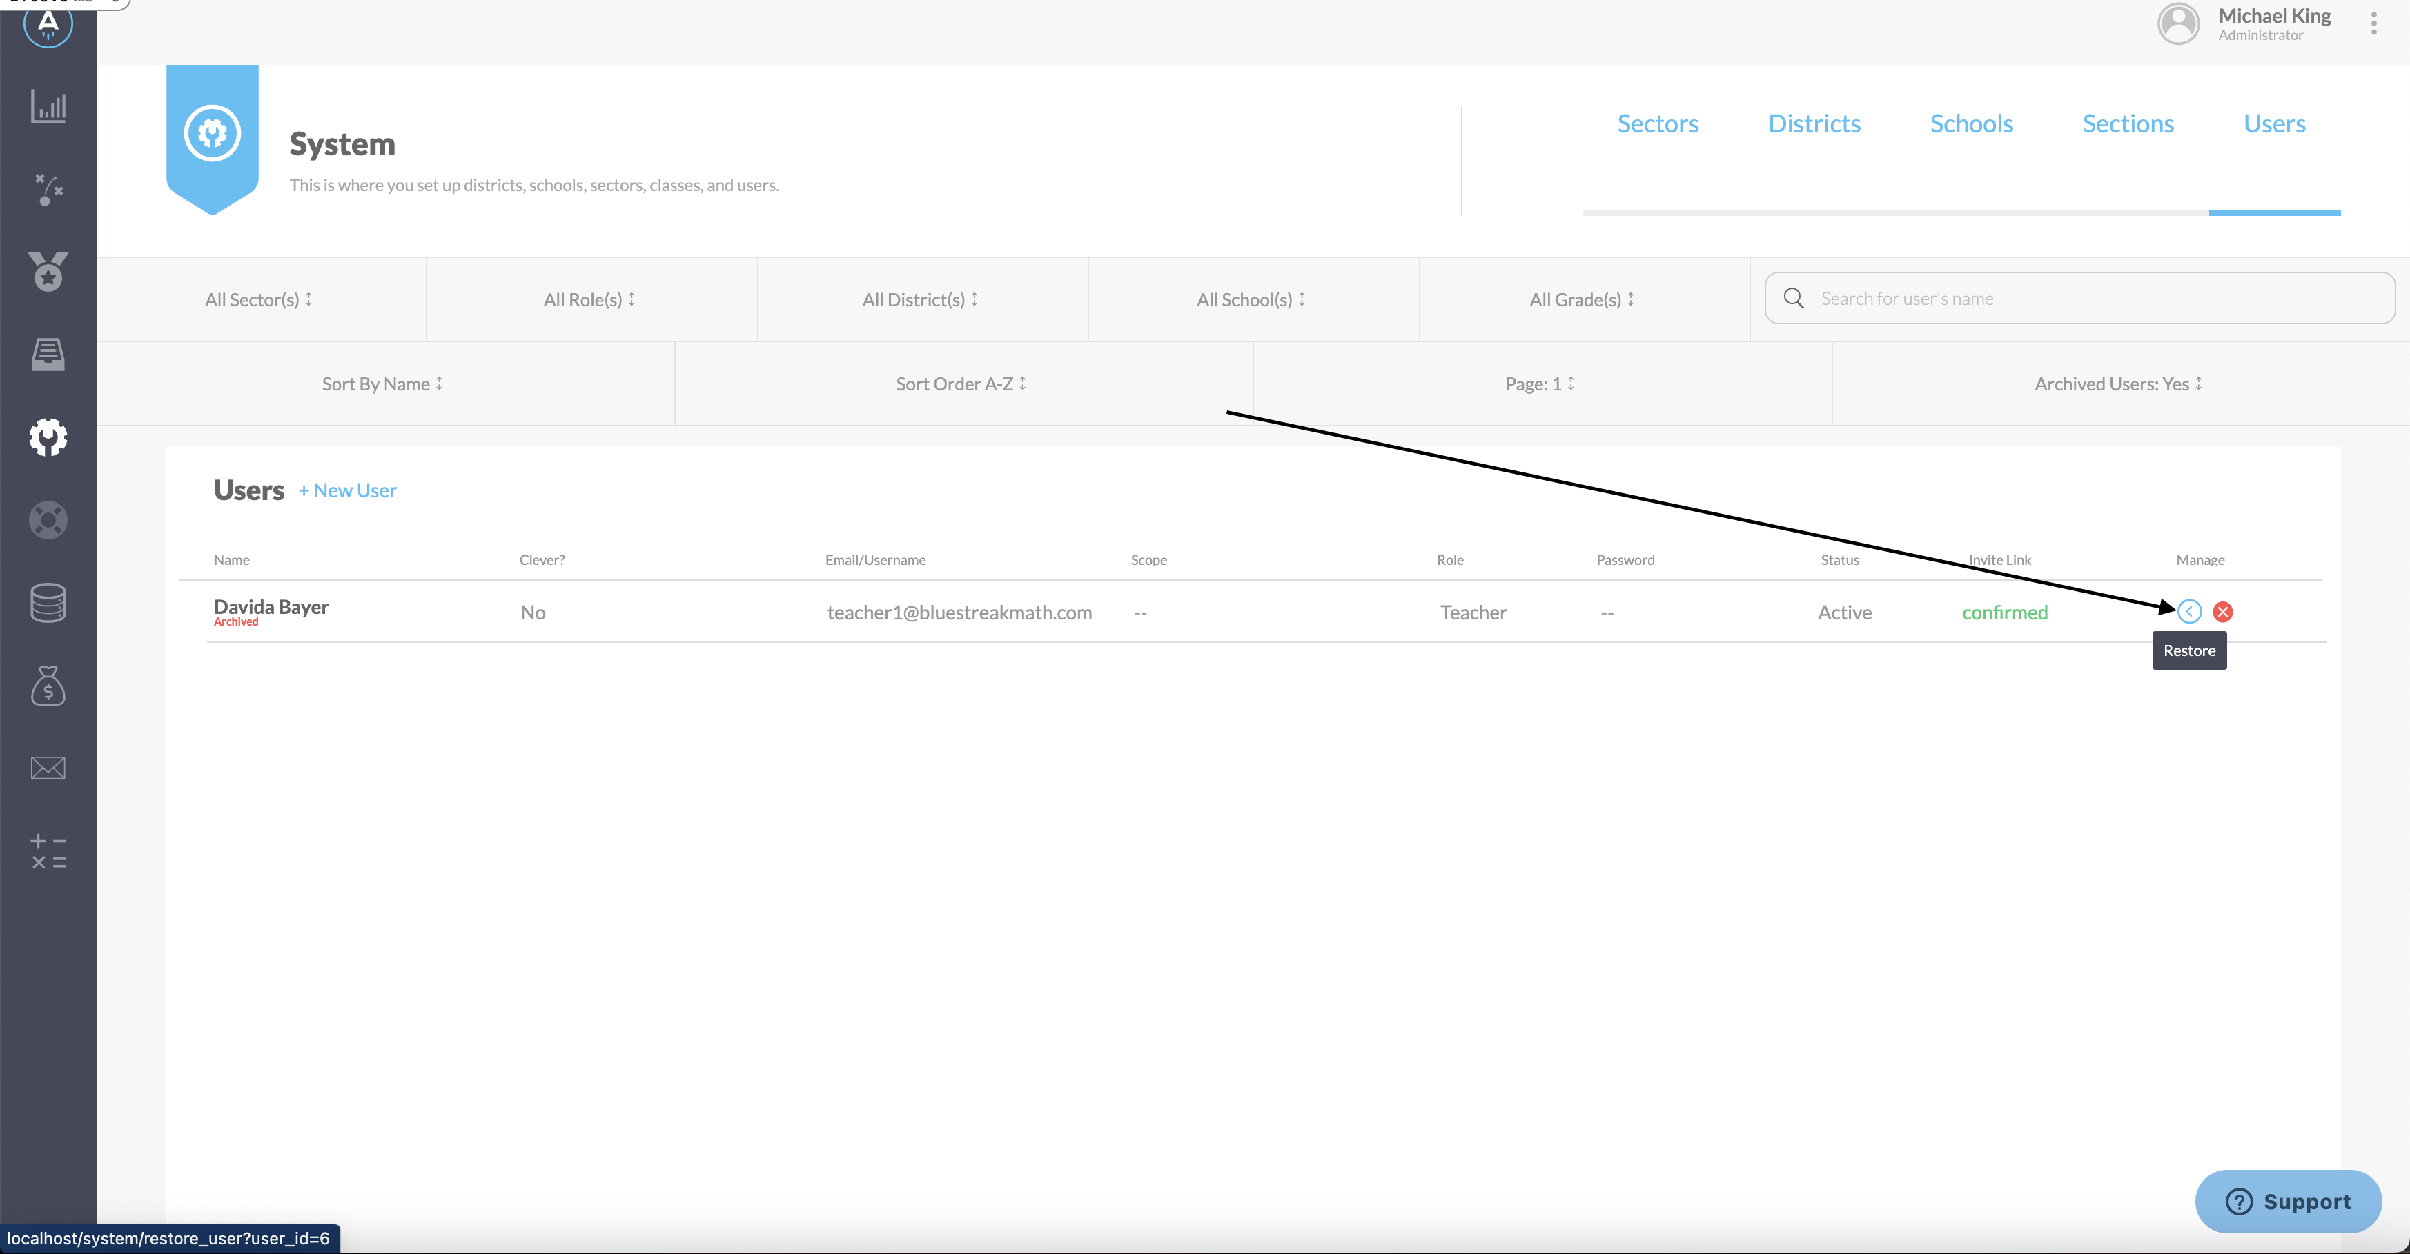Expand the All Sector(s) dropdown
The width and height of the screenshot is (2410, 1254).
click(259, 299)
